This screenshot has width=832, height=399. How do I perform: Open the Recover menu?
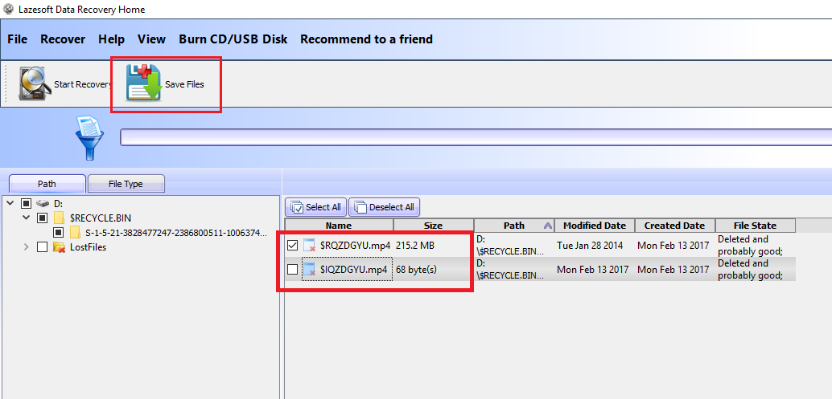pos(63,39)
